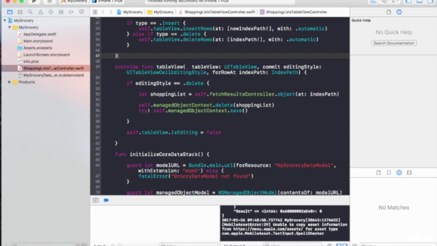Open the Media library
This screenshot has width=437, height=246.
(x=409, y=173)
